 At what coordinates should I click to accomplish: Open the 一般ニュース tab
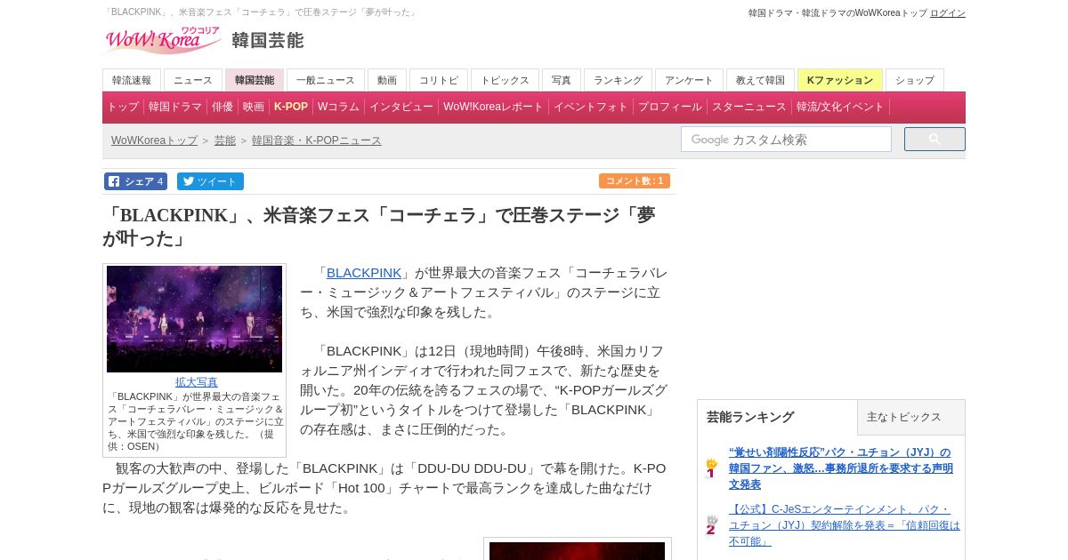(326, 80)
